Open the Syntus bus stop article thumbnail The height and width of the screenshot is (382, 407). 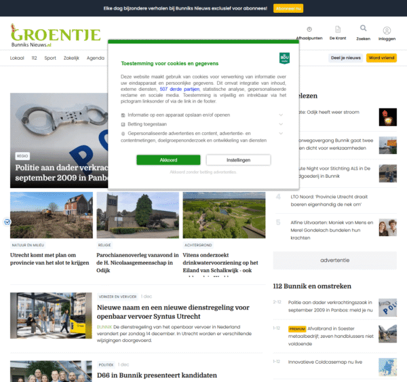click(x=51, y=318)
